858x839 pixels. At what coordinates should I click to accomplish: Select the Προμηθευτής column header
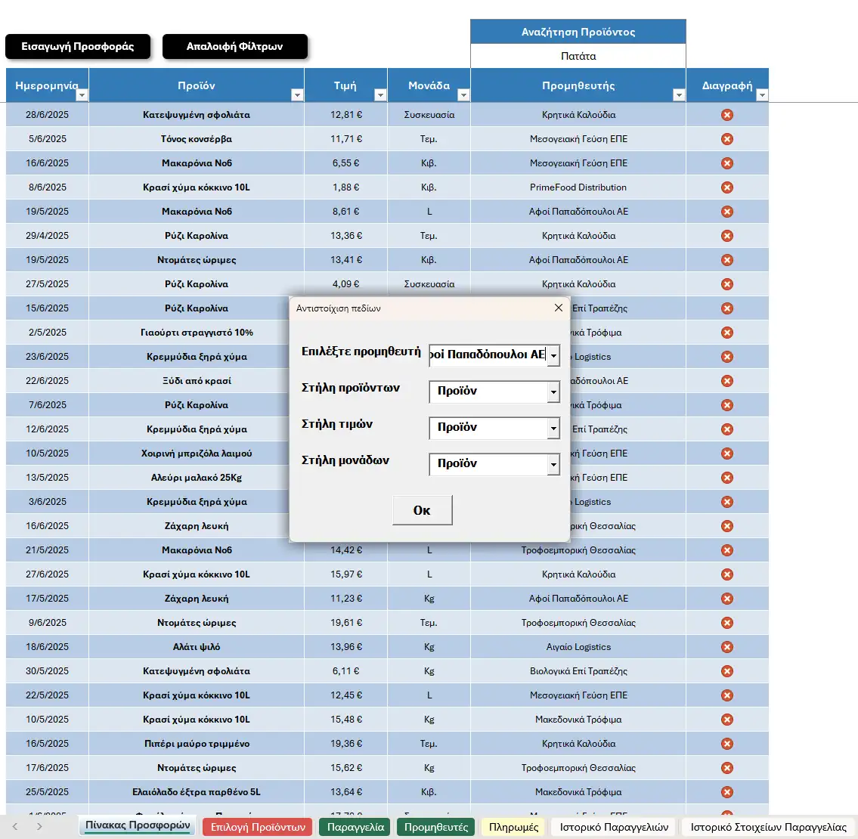click(578, 85)
